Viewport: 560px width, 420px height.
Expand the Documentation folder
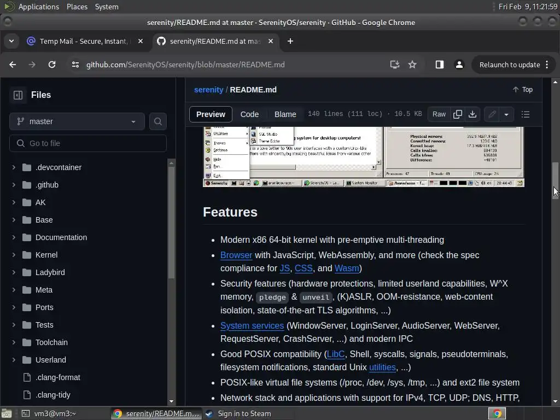14,237
